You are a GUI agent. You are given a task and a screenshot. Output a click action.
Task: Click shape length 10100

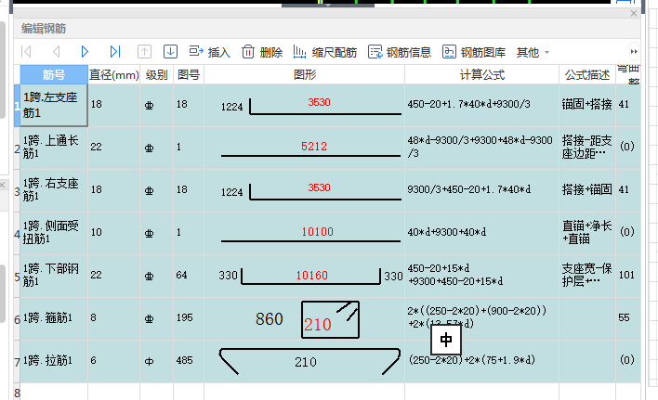pos(317,232)
